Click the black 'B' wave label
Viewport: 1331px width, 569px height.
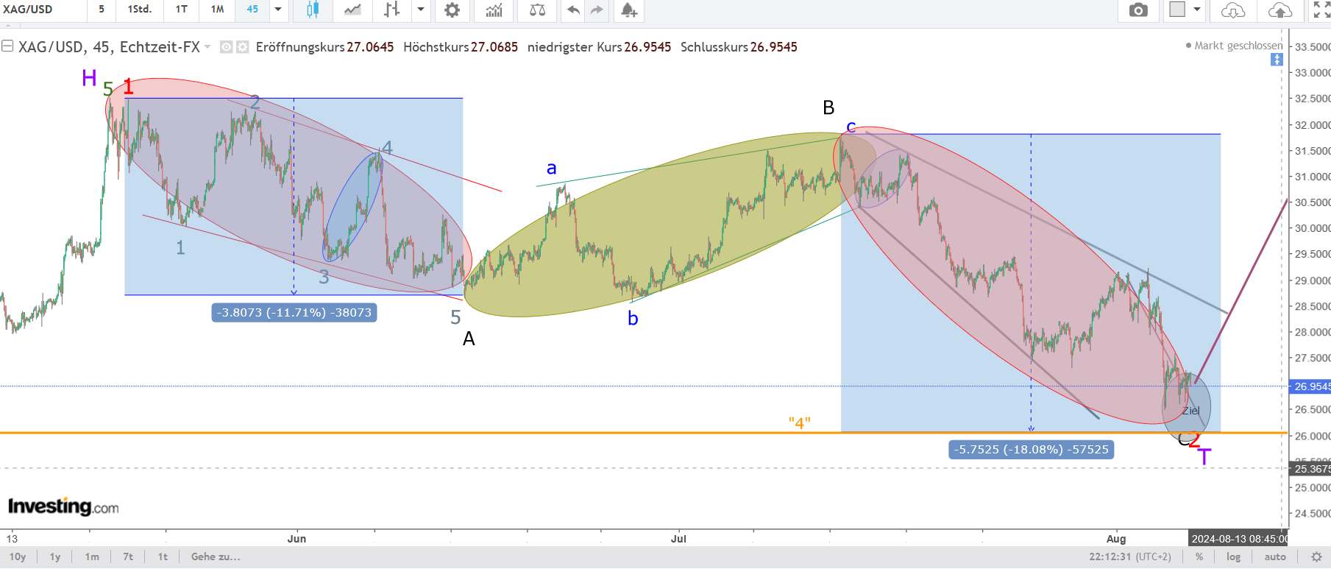point(828,108)
